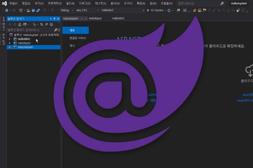
Task: Click Solution Explorer forward navigation icon
Action: point(15,24)
